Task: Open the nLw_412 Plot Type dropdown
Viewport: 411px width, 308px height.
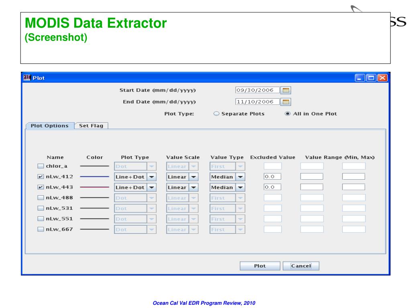Action: (135, 177)
